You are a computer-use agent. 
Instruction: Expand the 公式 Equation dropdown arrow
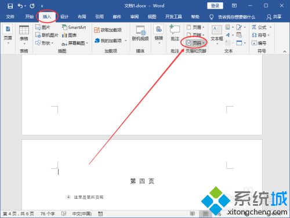pos(270,27)
